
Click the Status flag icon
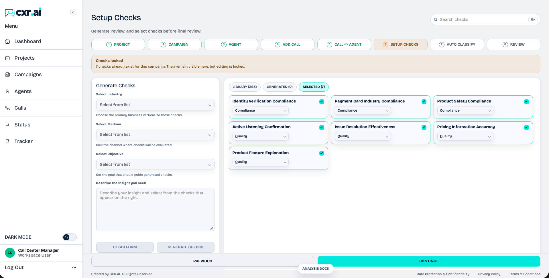pyautogui.click(x=8, y=125)
